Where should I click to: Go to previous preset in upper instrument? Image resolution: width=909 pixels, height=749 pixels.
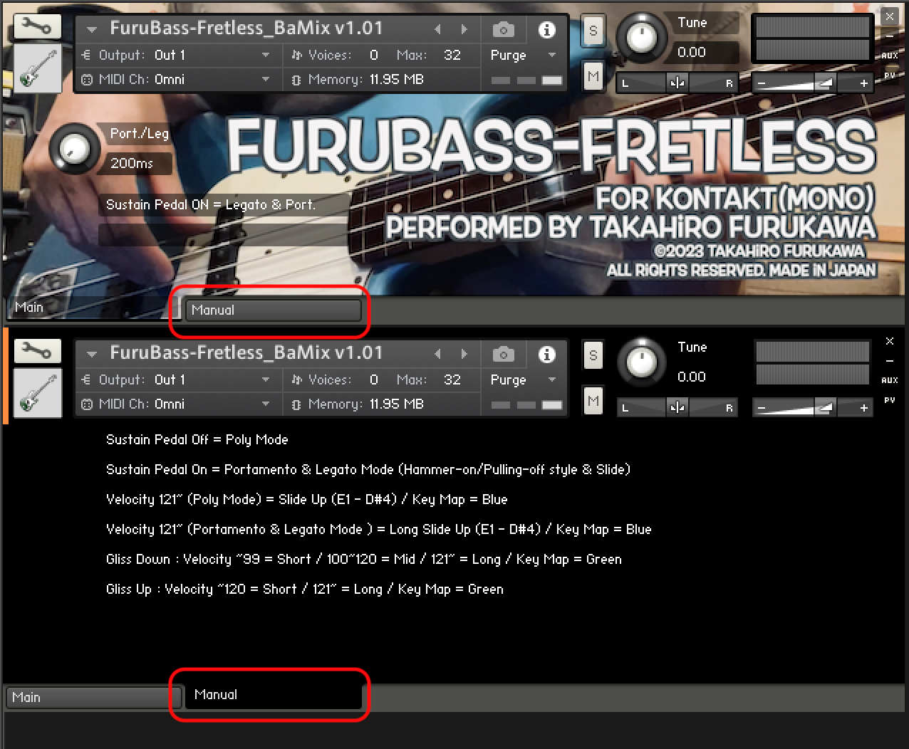437,29
